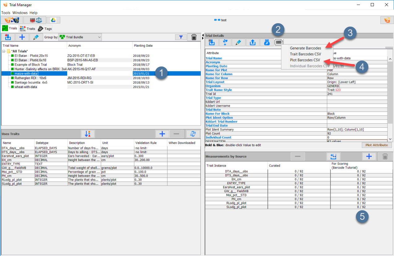Select the wheat-with-data trial

(x=26, y=87)
